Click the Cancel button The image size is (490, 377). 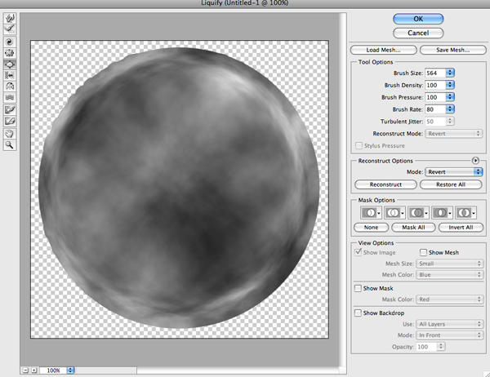pos(418,33)
